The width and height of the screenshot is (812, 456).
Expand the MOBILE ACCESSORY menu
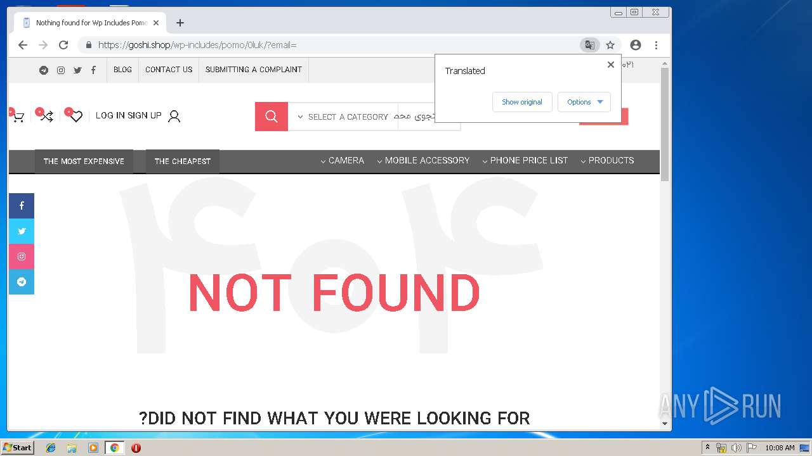coord(423,161)
